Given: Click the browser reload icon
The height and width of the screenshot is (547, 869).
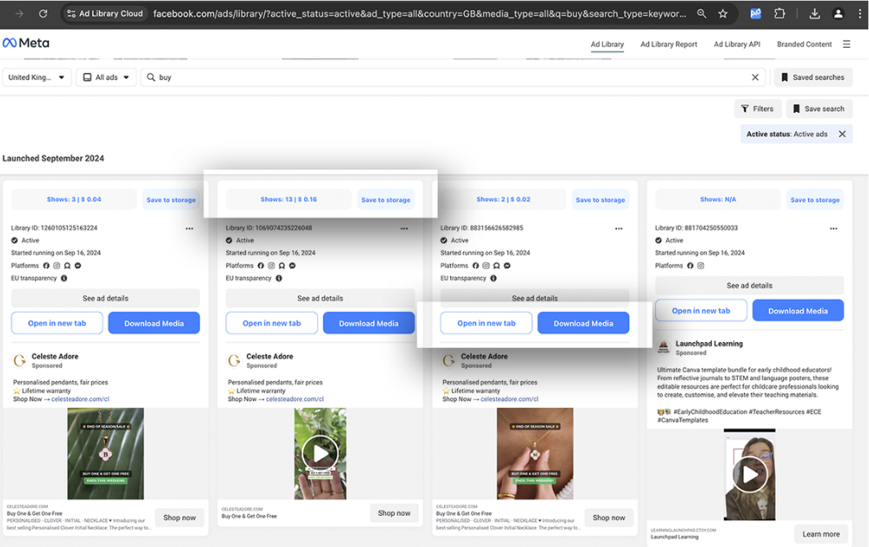Looking at the screenshot, I should pos(43,13).
